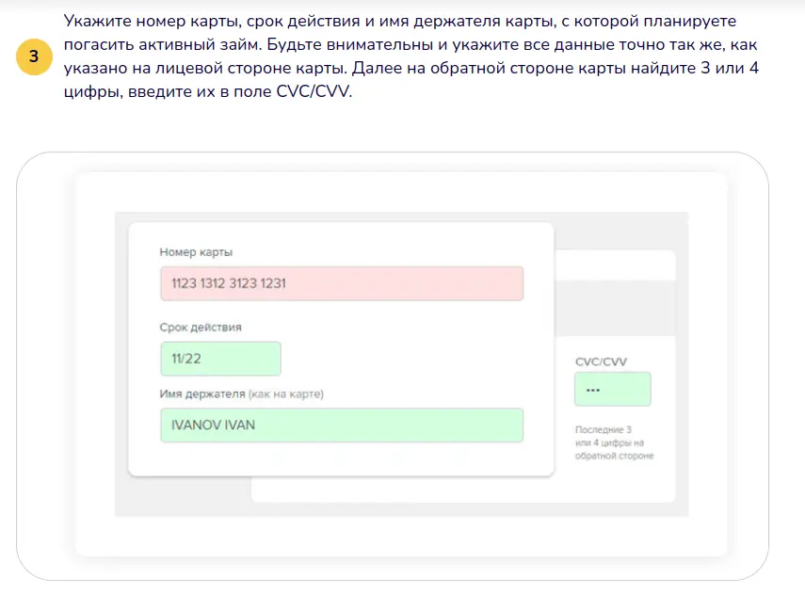The image size is (805, 595).
Task: Click the yellow step badge numbered 3
Action: (x=33, y=57)
